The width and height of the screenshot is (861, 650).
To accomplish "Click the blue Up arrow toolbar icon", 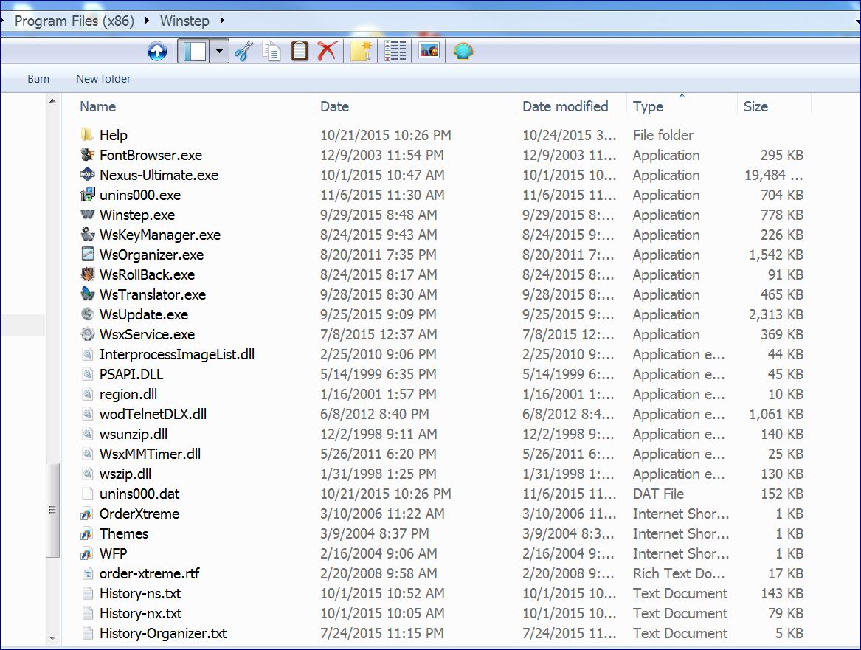I will click(157, 52).
